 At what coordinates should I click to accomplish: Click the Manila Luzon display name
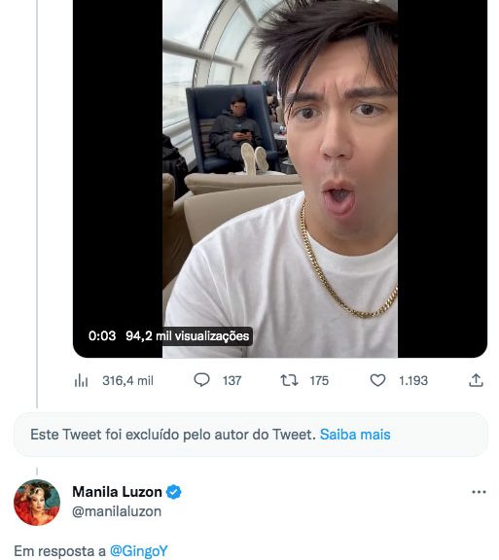point(117,492)
